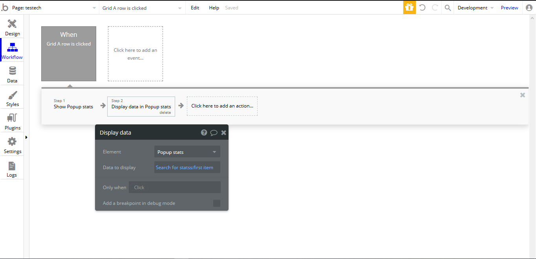Viewport: 536px width, 259px height.
Task: Select Step 1 Show Popup stats
Action: coord(73,104)
